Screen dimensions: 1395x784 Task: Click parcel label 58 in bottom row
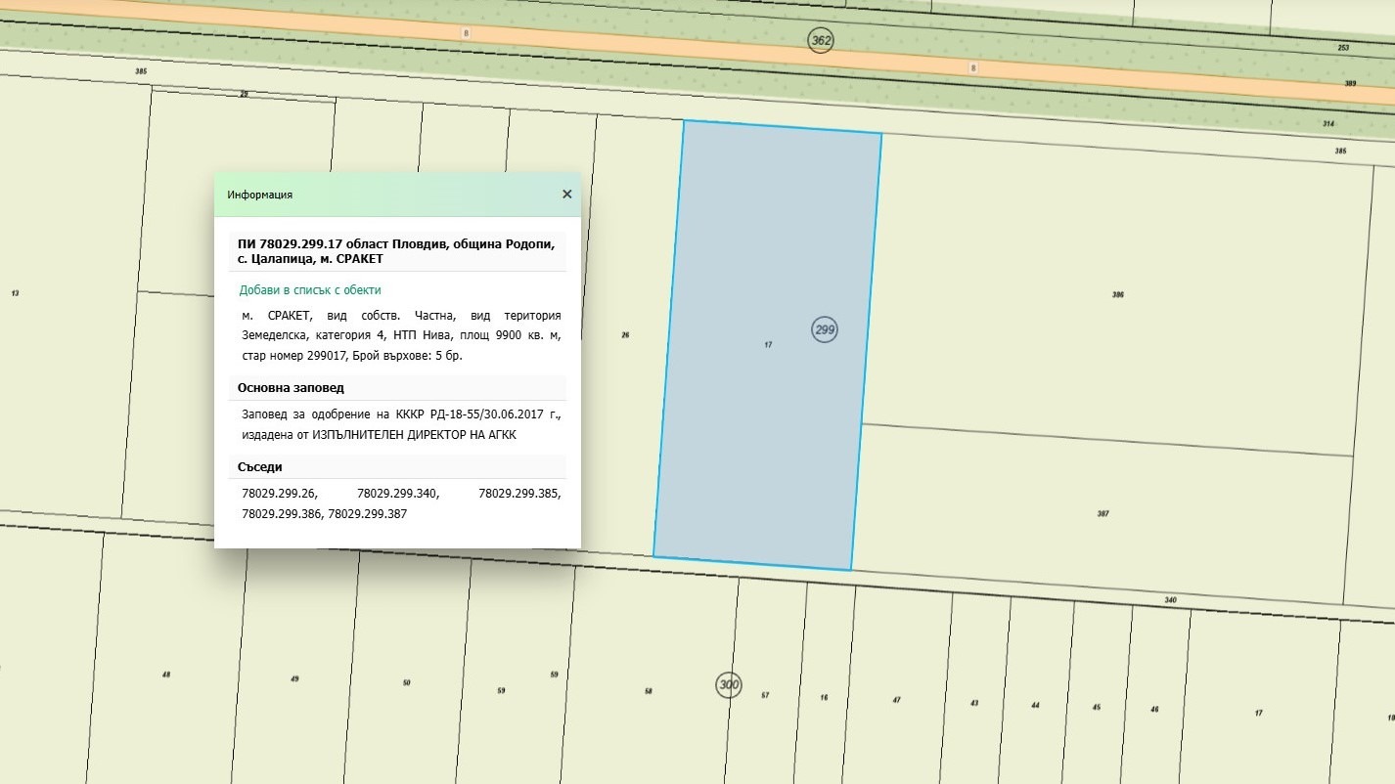pyautogui.click(x=648, y=692)
